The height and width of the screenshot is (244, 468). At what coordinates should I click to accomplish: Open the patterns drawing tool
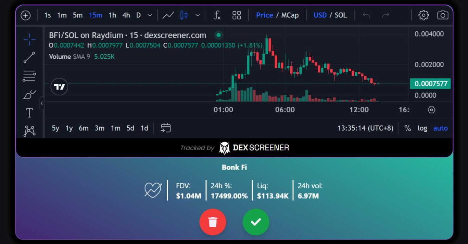29,131
